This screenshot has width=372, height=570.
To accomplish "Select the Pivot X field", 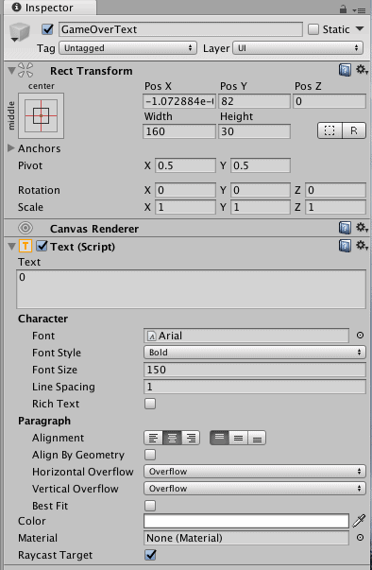I will pos(185,165).
